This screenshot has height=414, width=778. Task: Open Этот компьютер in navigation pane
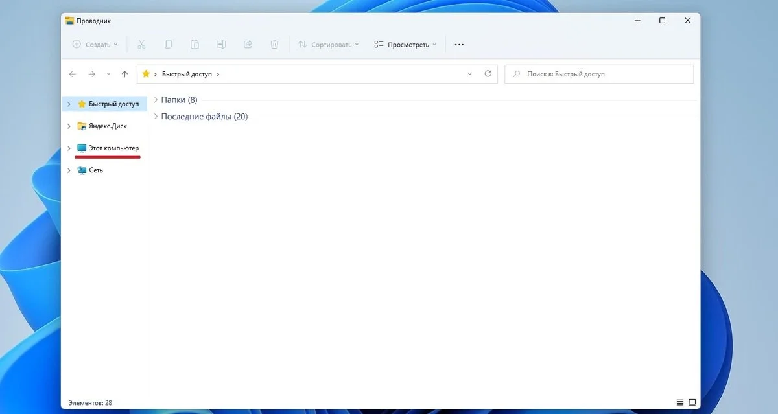tap(105, 148)
